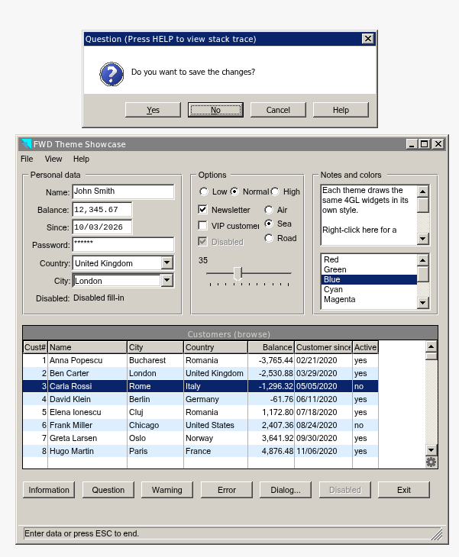Click Cancel in the Question dialog

[x=278, y=110]
